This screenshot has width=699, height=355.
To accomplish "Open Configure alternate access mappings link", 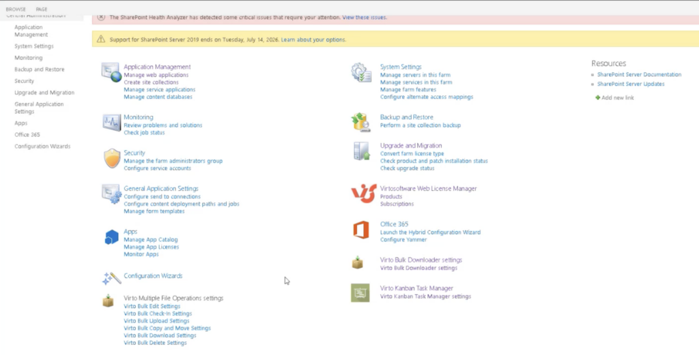I will point(427,97).
